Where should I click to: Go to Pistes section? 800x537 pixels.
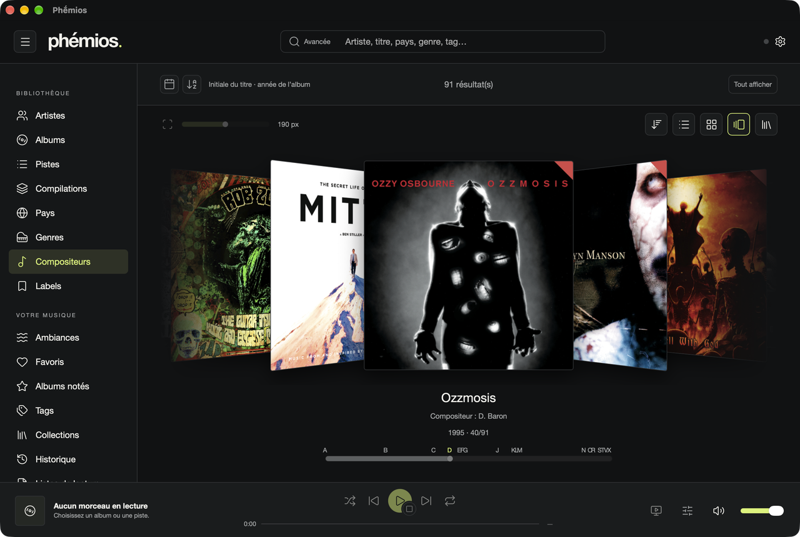pos(69,164)
